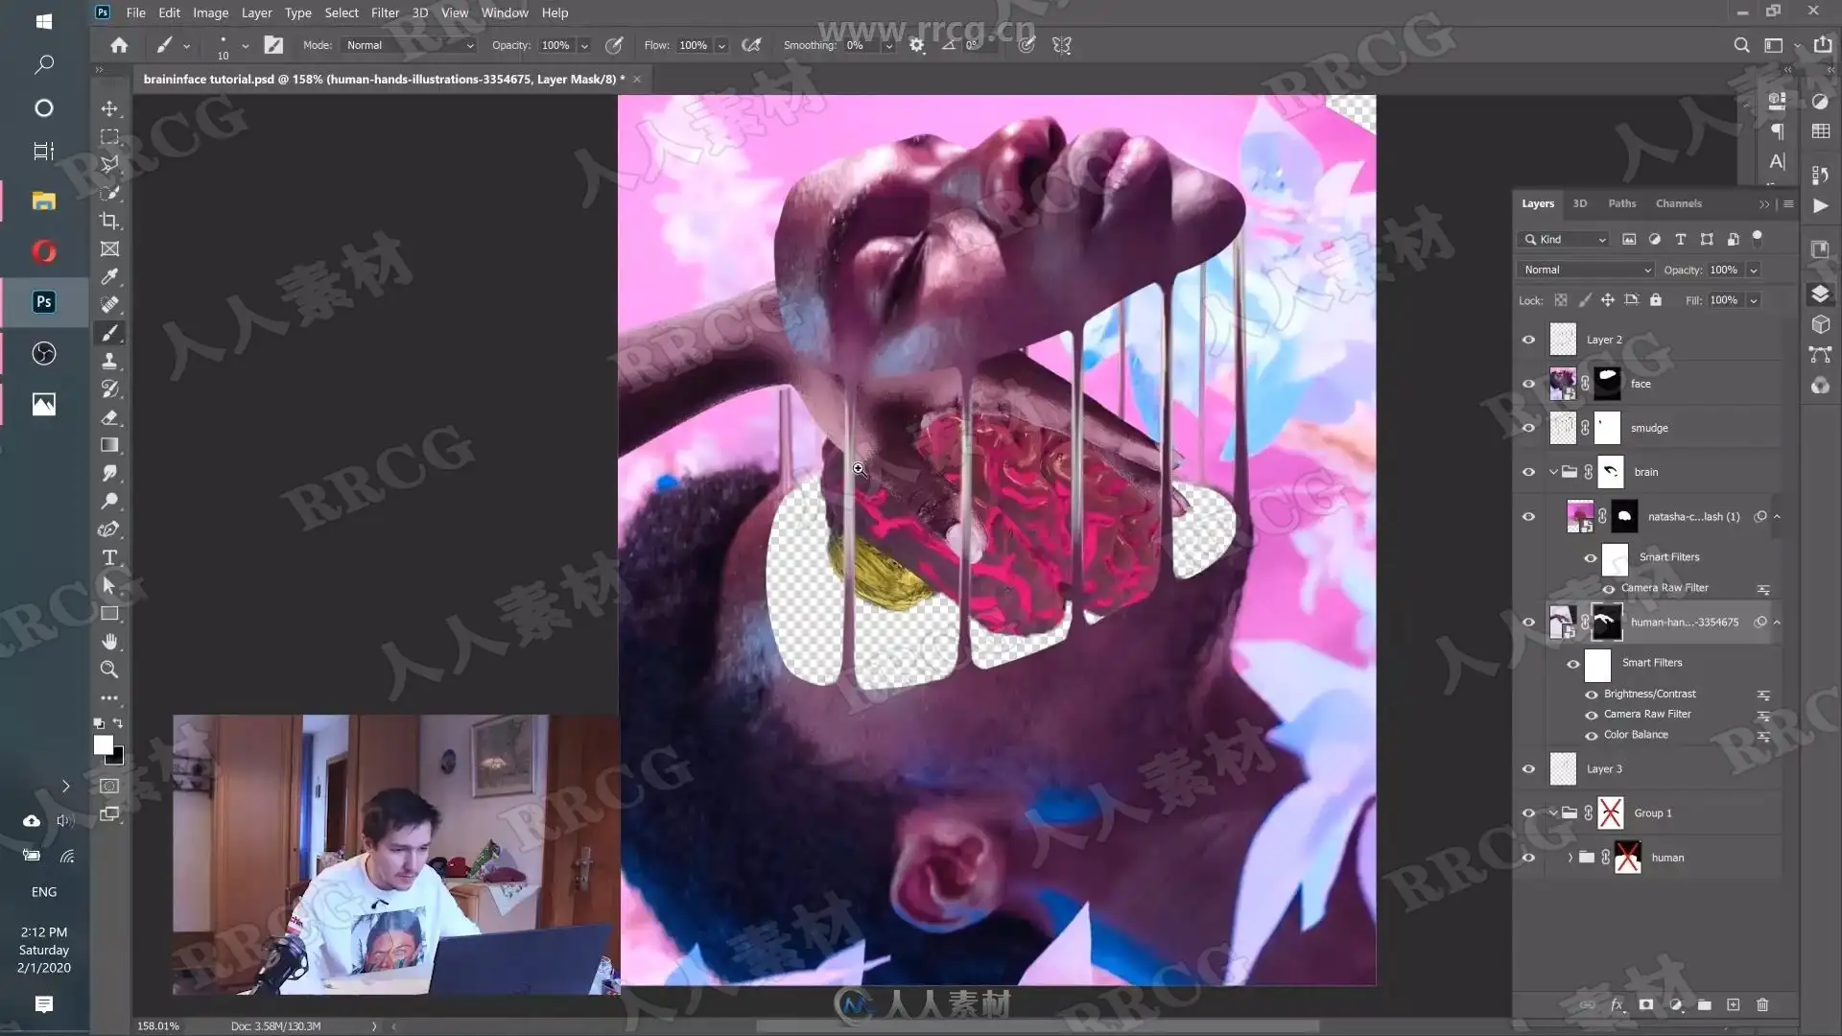Click the layer Opacity value field
Screen dimensions: 1842x1036
pyautogui.click(x=1724, y=270)
